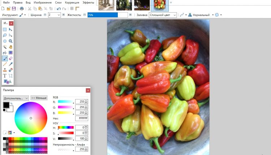Viewport: 271px width, 155px height.
Task: Choose the Lasso Select tool
Action: click(5, 35)
